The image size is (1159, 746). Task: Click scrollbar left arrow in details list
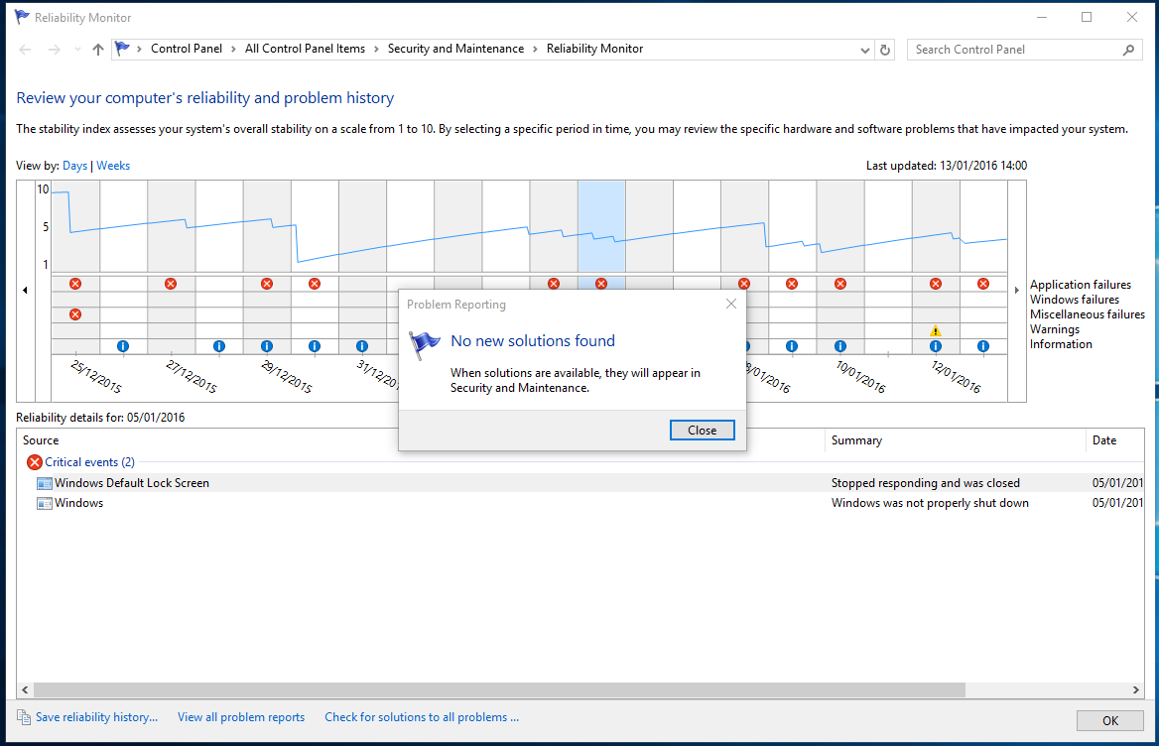25,689
